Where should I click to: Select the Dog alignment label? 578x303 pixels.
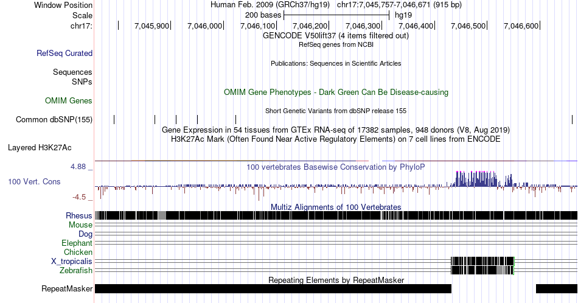coord(85,234)
